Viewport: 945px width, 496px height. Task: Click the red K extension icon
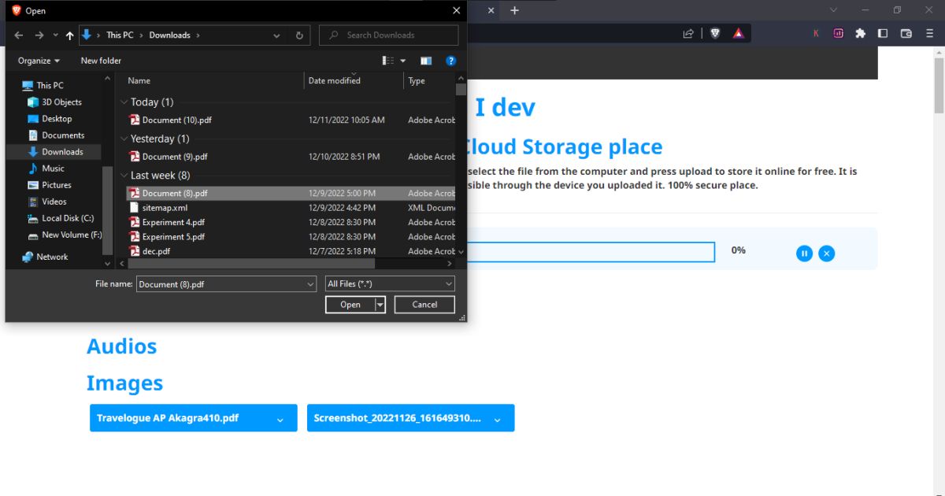[816, 33]
